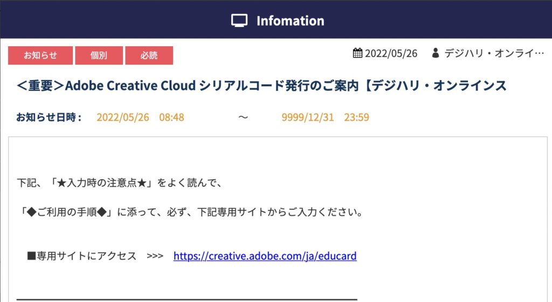
Task: Click the user icon next to デジハリ author
Action: point(436,53)
